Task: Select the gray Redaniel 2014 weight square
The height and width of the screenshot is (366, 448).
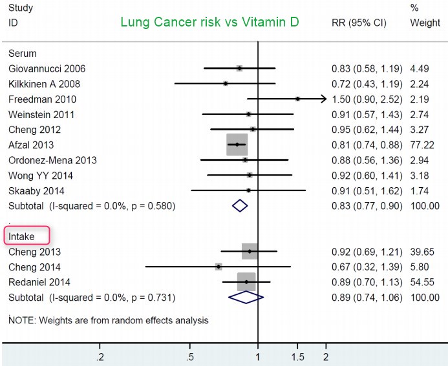Action: 246,282
